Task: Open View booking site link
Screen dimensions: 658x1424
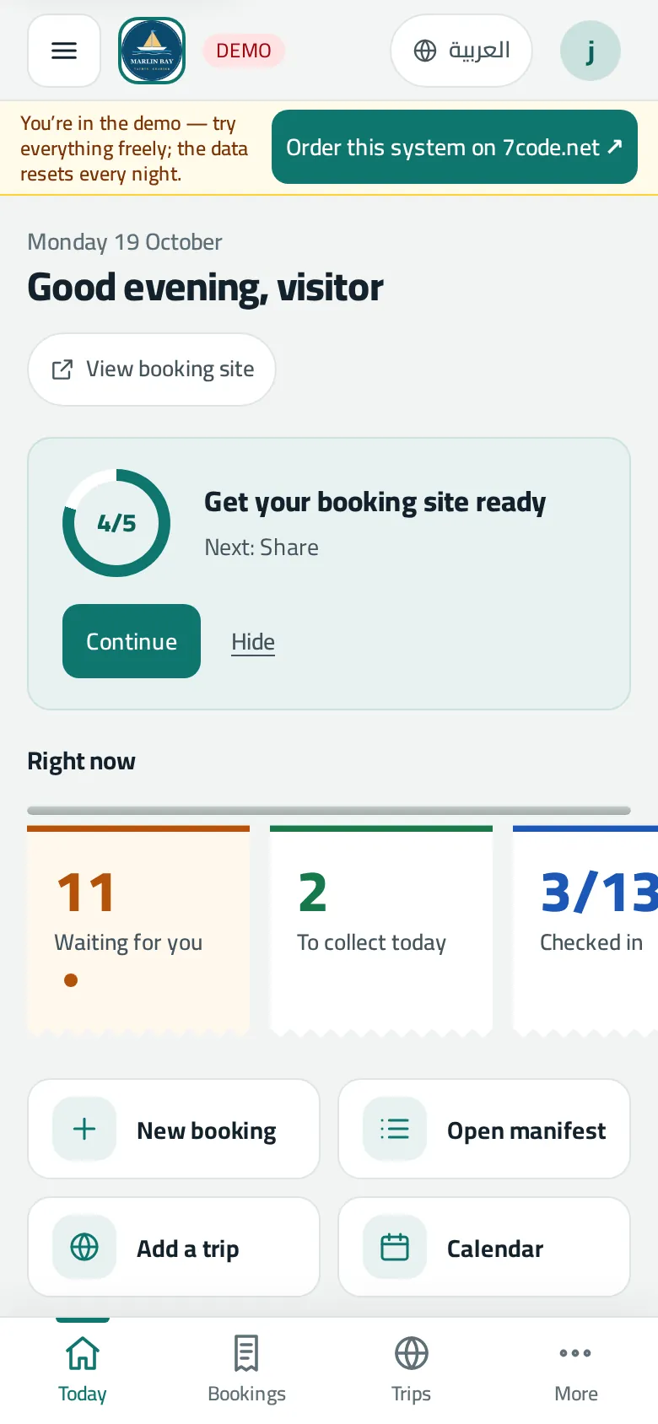Action: [x=152, y=369]
